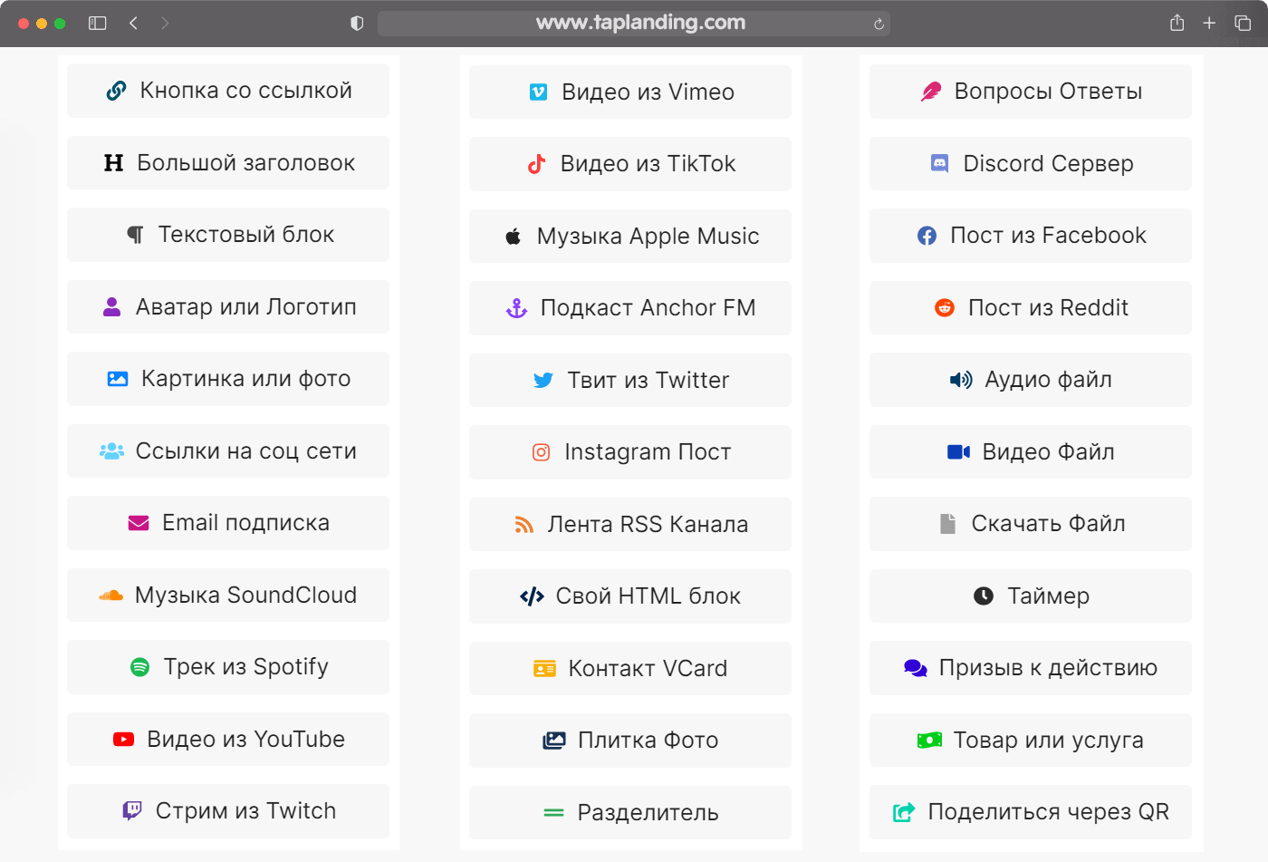Click the www.taplanding.com address bar
The height and width of the screenshot is (862, 1268).
point(634,24)
